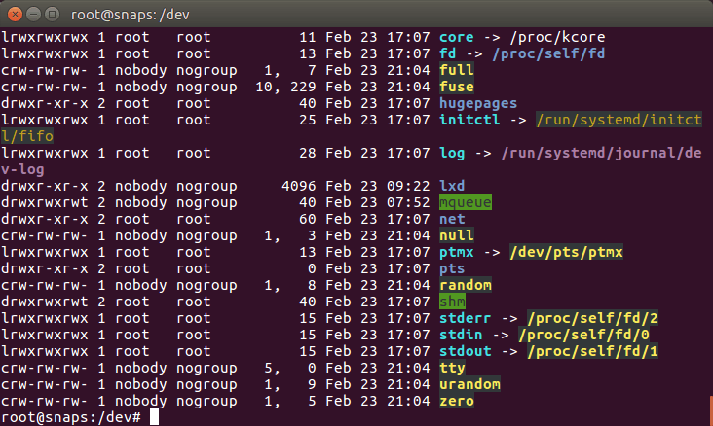Click the fuse device file name
This screenshot has width=713, height=426.
[x=456, y=87]
